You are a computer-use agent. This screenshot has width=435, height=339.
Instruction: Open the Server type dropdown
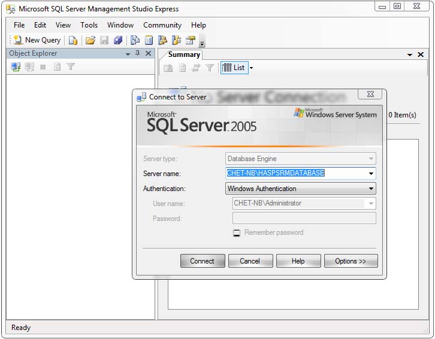coord(301,159)
